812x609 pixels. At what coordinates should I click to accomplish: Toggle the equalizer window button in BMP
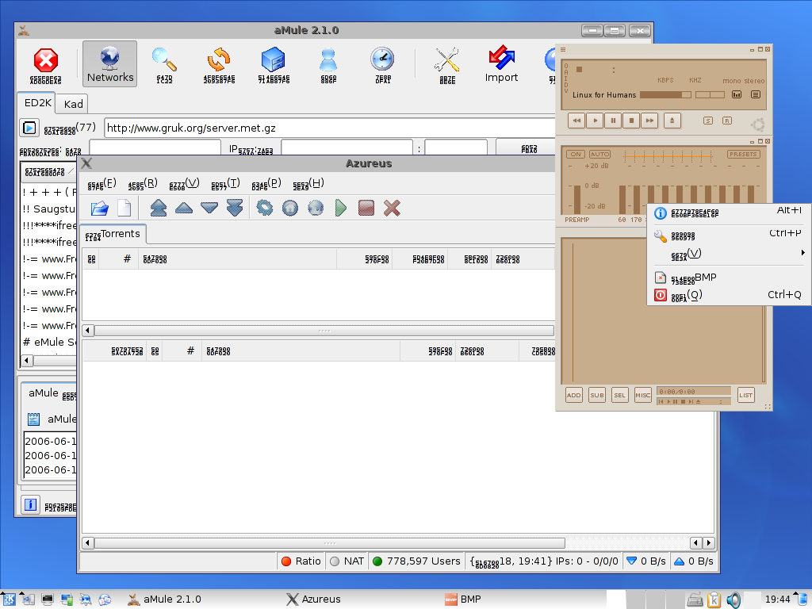tap(737, 95)
